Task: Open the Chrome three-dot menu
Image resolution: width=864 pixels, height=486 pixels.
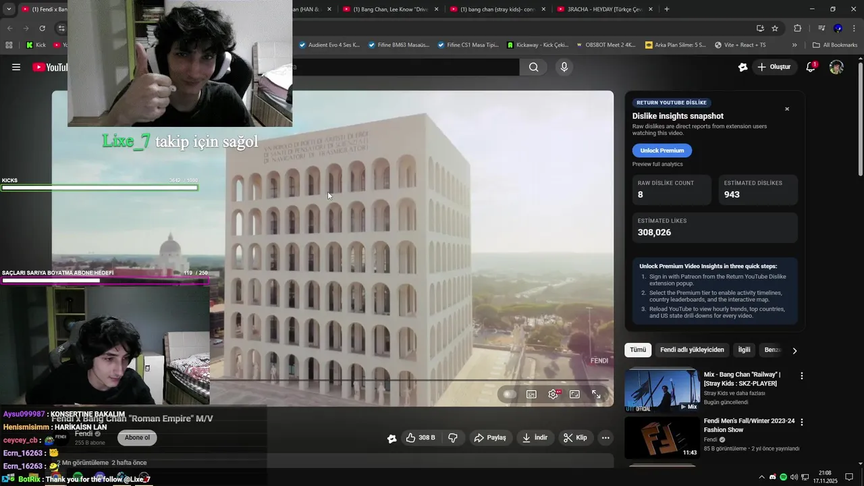Action: pos(854,28)
